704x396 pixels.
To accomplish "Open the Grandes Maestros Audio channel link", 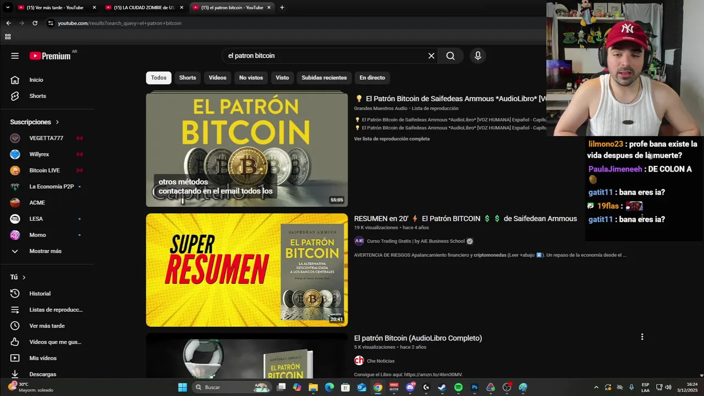I will (x=380, y=108).
